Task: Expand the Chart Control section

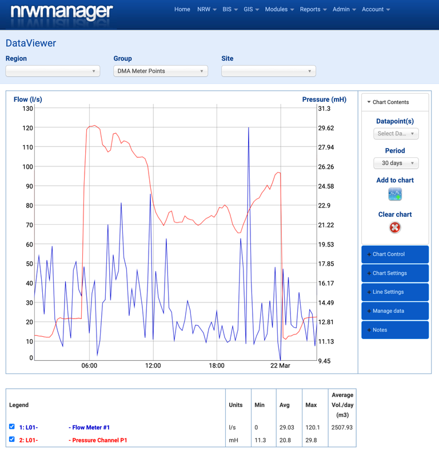Action: [394, 254]
